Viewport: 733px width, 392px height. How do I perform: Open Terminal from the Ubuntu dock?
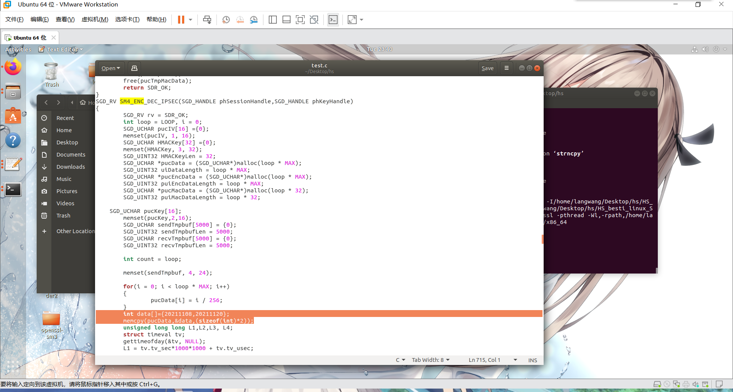(13, 189)
